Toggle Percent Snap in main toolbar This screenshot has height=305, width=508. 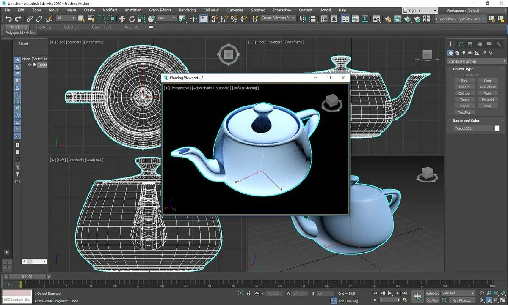coord(234,19)
